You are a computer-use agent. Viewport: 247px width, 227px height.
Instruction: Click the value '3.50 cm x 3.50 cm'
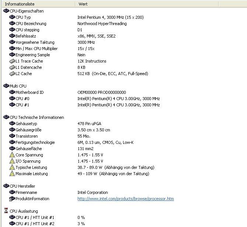(x=94, y=130)
